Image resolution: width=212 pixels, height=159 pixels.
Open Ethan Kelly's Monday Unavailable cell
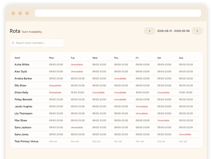pyautogui.click(x=55, y=92)
